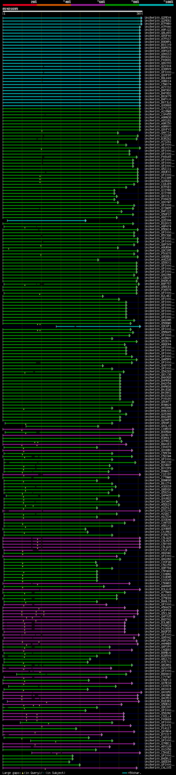176x775 pixels.
Task: Select the UniRef100_Q2ESH4 label
Action: 158,220
